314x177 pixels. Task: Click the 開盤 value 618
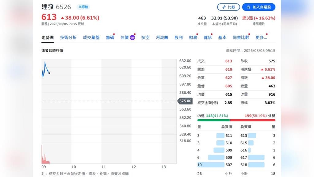[228, 69]
